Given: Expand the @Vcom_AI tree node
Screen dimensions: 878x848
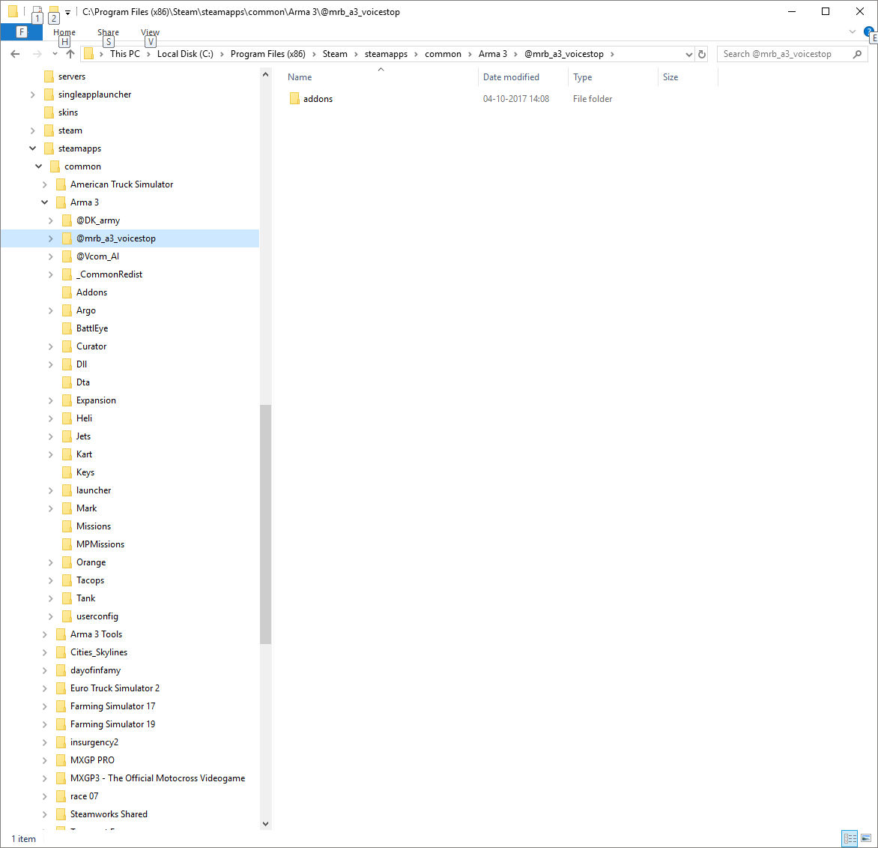Looking at the screenshot, I should click(51, 256).
